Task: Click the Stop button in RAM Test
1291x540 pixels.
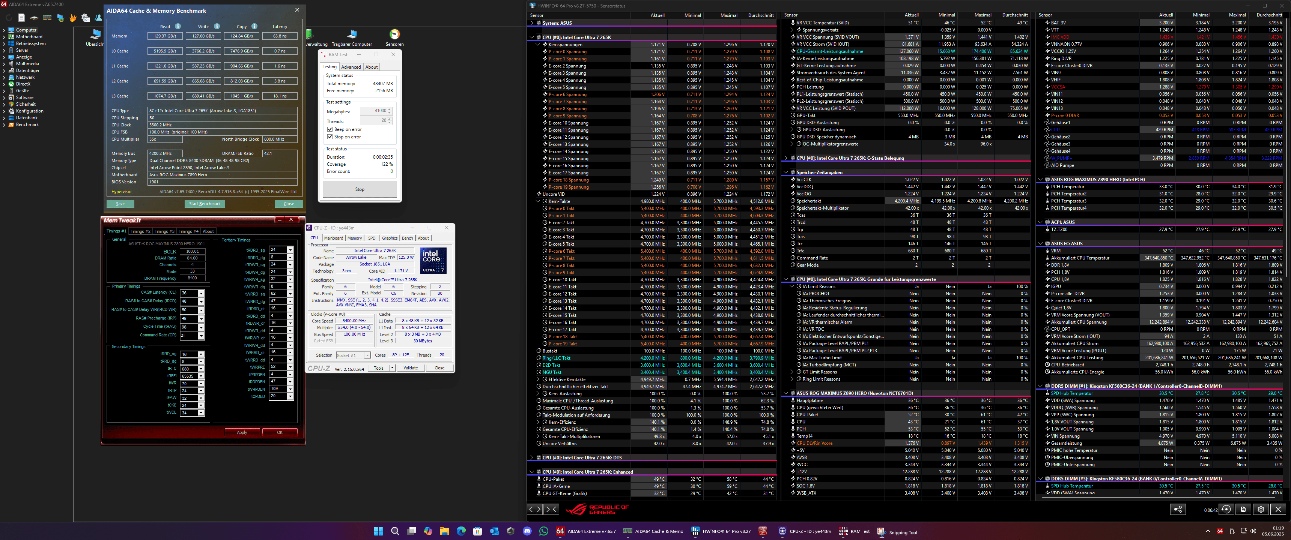Action: tap(359, 189)
